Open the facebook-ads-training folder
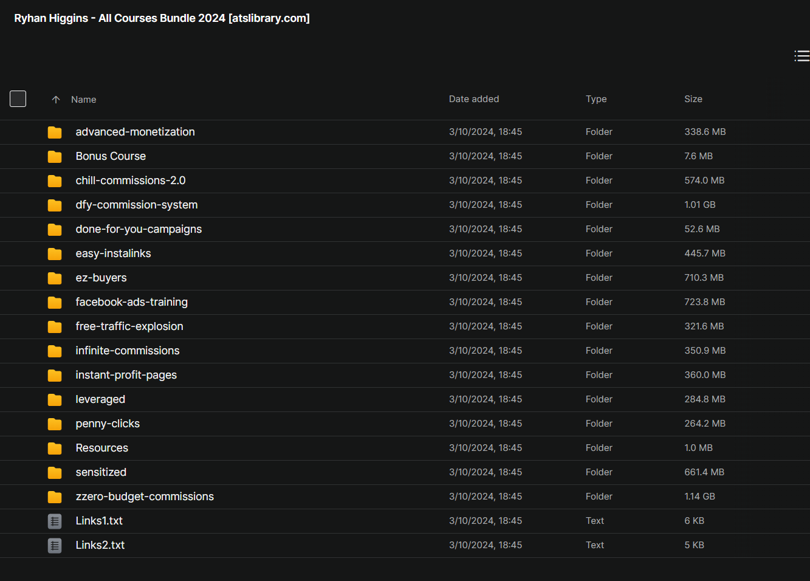 click(x=132, y=302)
